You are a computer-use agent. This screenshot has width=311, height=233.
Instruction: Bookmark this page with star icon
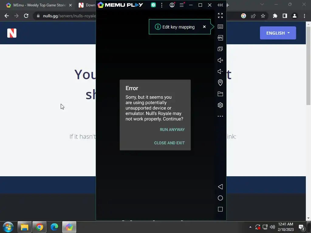coord(263,16)
